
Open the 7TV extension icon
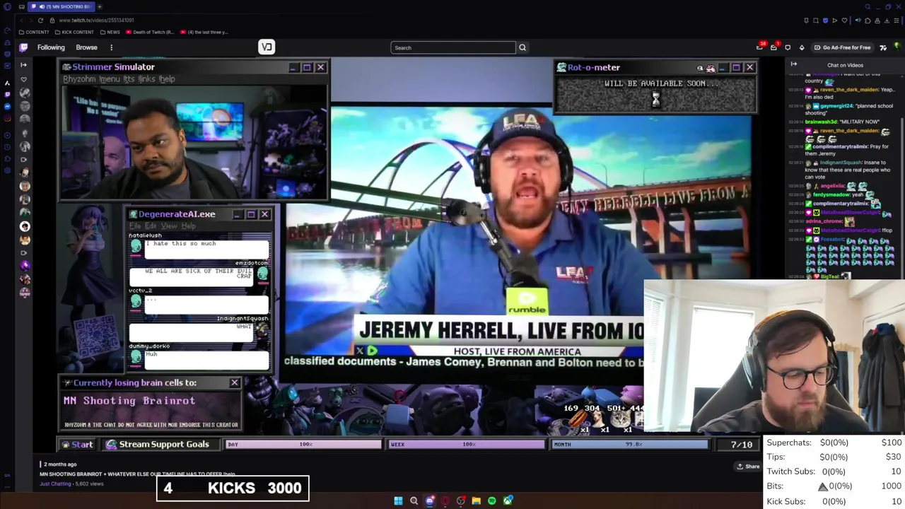pos(883,47)
